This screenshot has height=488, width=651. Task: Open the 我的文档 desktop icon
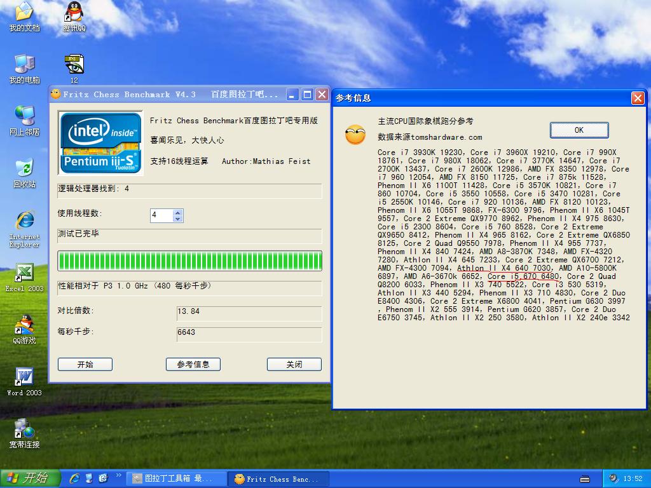click(x=25, y=17)
